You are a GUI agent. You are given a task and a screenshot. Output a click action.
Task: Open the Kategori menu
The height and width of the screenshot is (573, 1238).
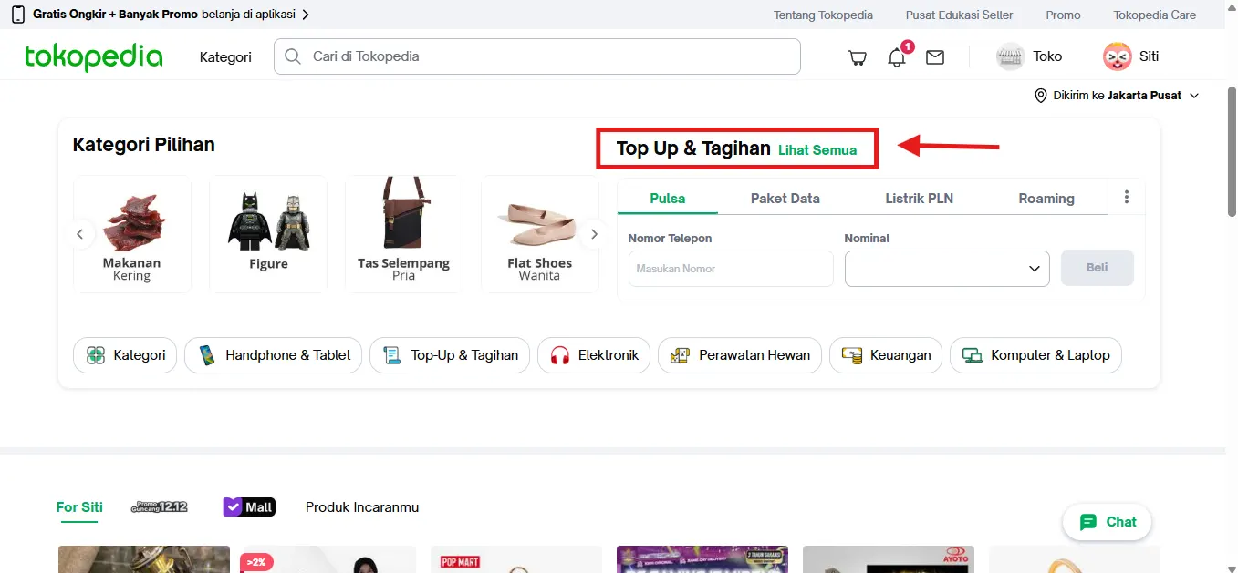tap(224, 56)
